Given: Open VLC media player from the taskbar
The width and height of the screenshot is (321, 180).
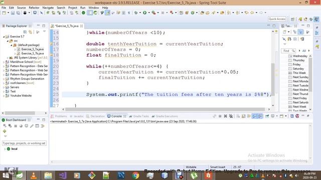Looking at the screenshot, I should point(34,175).
